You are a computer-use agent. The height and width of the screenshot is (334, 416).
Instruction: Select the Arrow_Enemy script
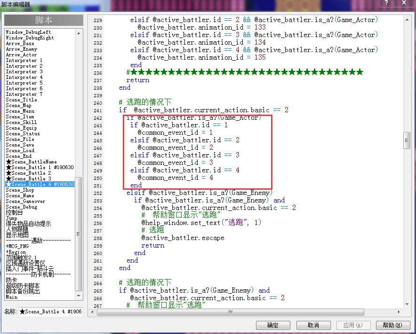pyautogui.click(x=22, y=49)
